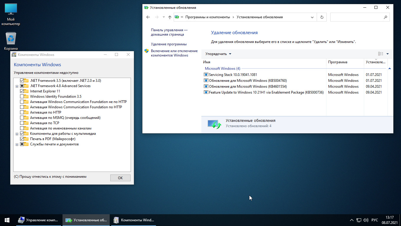
Task: Click the Имя column header
Action: [x=207, y=62]
